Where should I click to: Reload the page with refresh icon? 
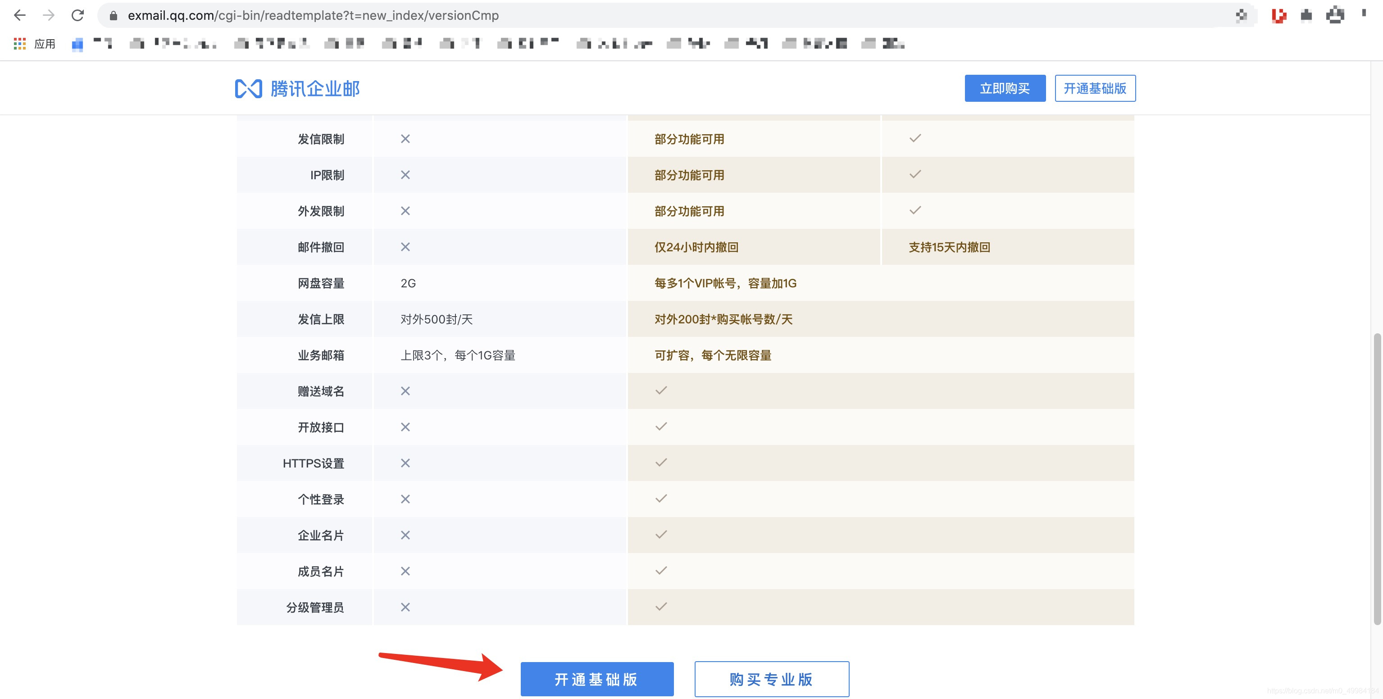[78, 15]
